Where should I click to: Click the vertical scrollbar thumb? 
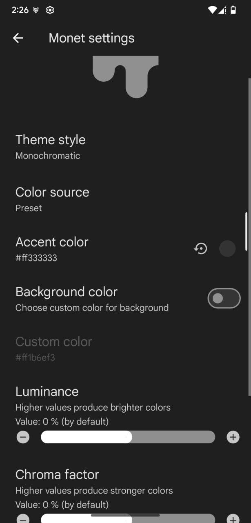(246, 232)
